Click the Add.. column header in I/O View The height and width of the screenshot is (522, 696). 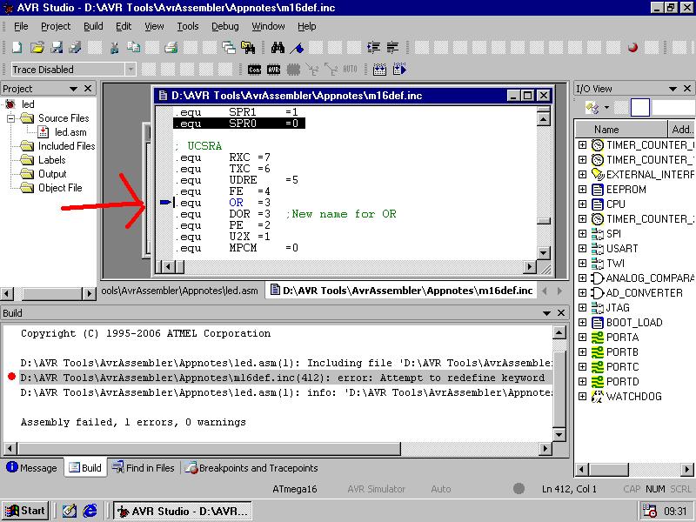pyautogui.click(x=681, y=129)
